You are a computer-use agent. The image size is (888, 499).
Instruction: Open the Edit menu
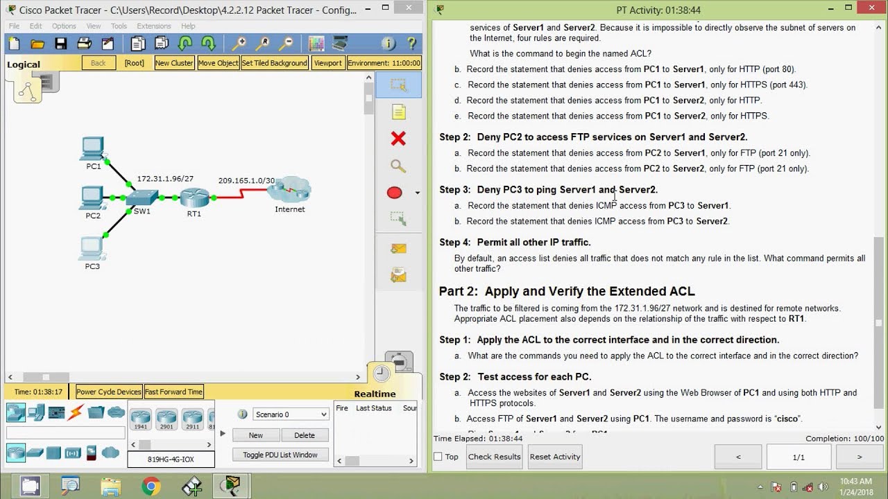[36, 26]
